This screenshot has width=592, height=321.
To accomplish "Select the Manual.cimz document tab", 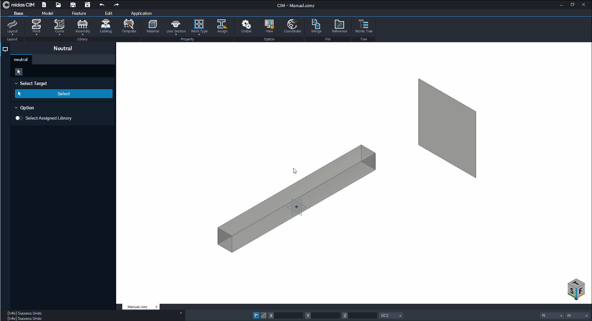I will [x=137, y=307].
